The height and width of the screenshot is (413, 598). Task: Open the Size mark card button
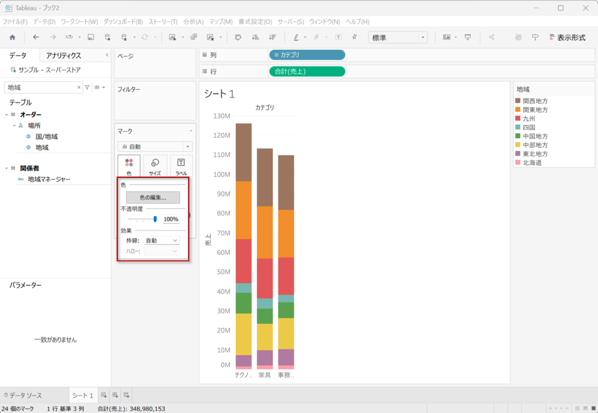coord(155,166)
